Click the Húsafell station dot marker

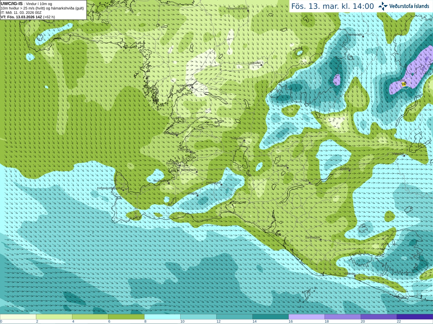(262, 65)
